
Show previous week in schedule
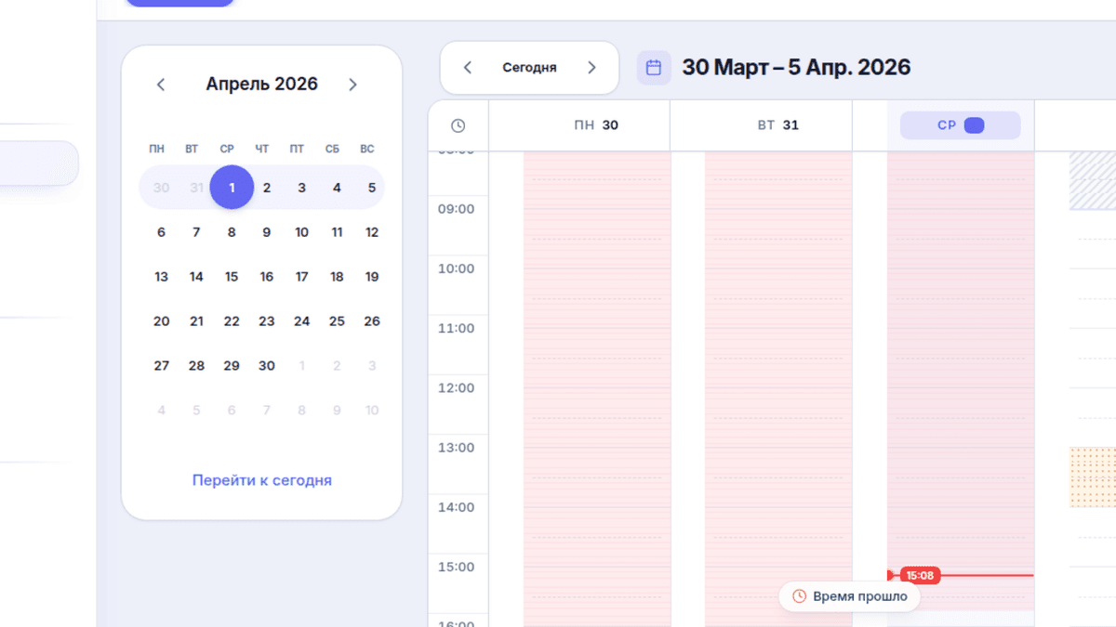click(468, 68)
